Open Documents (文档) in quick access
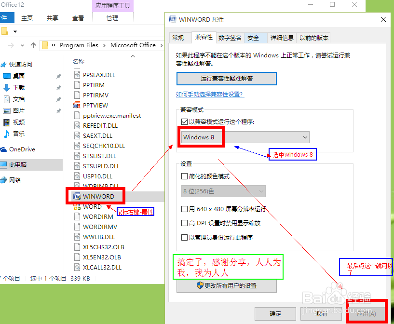The width and height of the screenshot is (394, 324). click(x=19, y=99)
